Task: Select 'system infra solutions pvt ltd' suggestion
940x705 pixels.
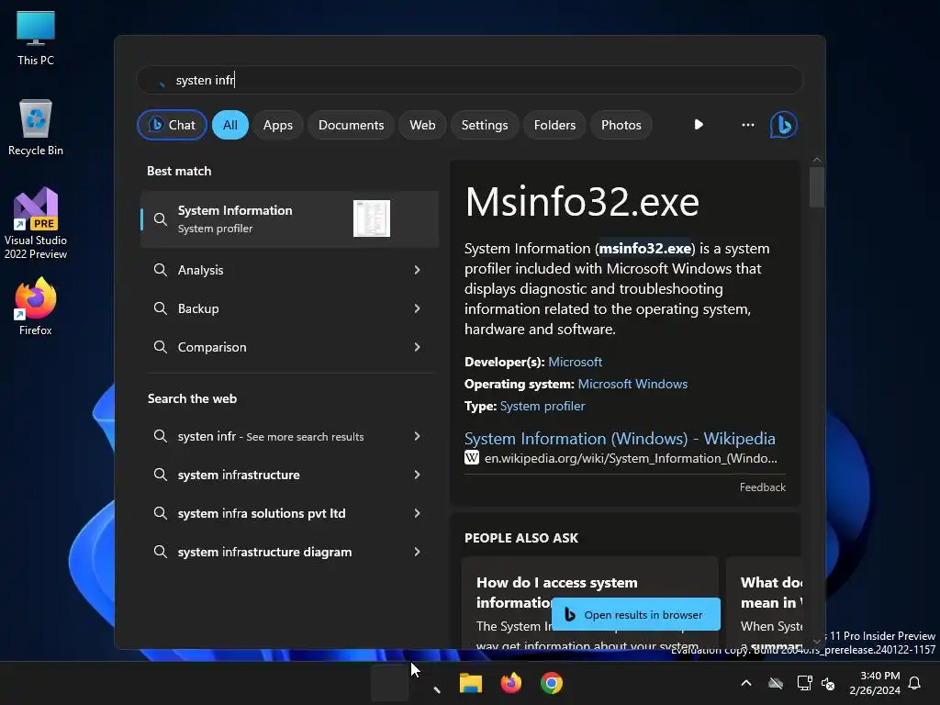Action: [x=289, y=513]
